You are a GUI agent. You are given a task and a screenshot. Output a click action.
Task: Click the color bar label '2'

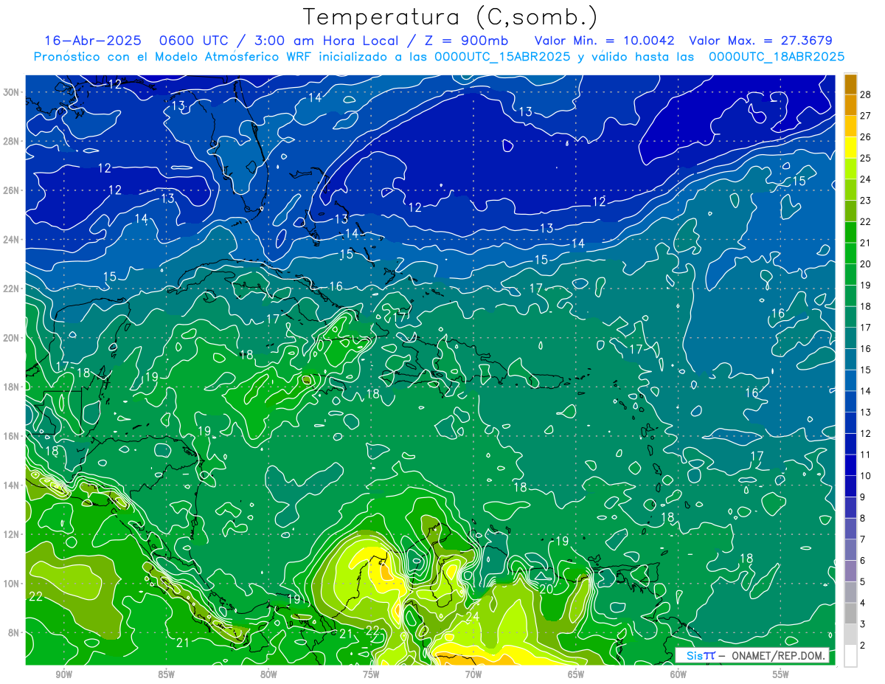[863, 646]
